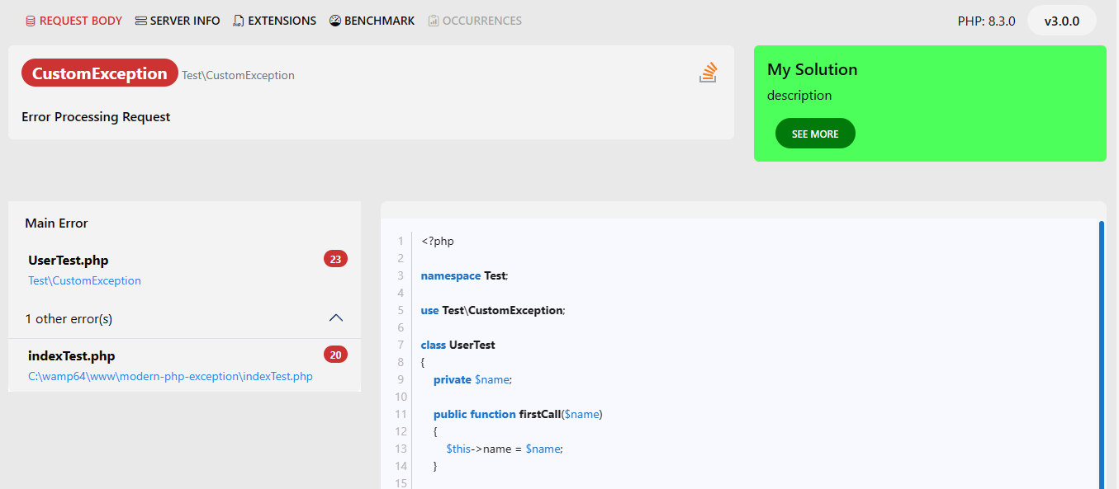Click the Extensions file icon
This screenshot has width=1119, height=489.
tap(239, 21)
